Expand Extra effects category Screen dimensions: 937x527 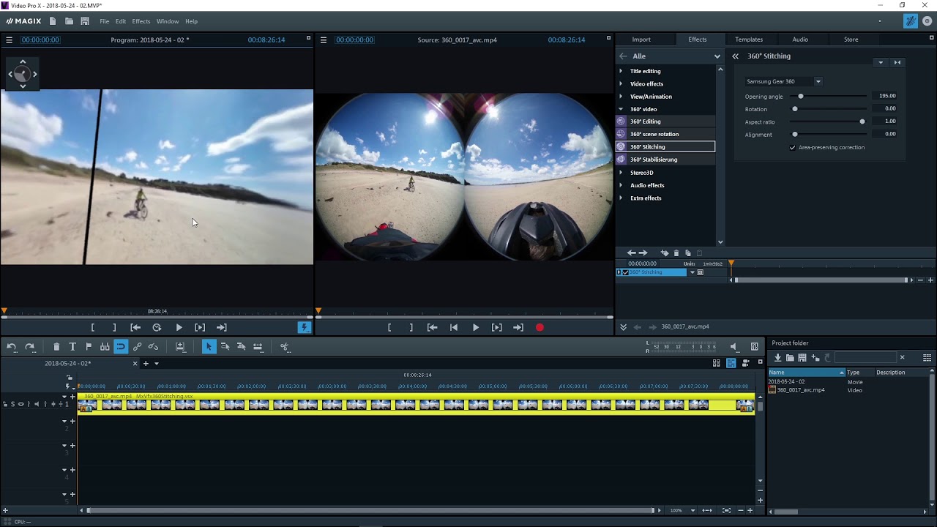pos(621,198)
